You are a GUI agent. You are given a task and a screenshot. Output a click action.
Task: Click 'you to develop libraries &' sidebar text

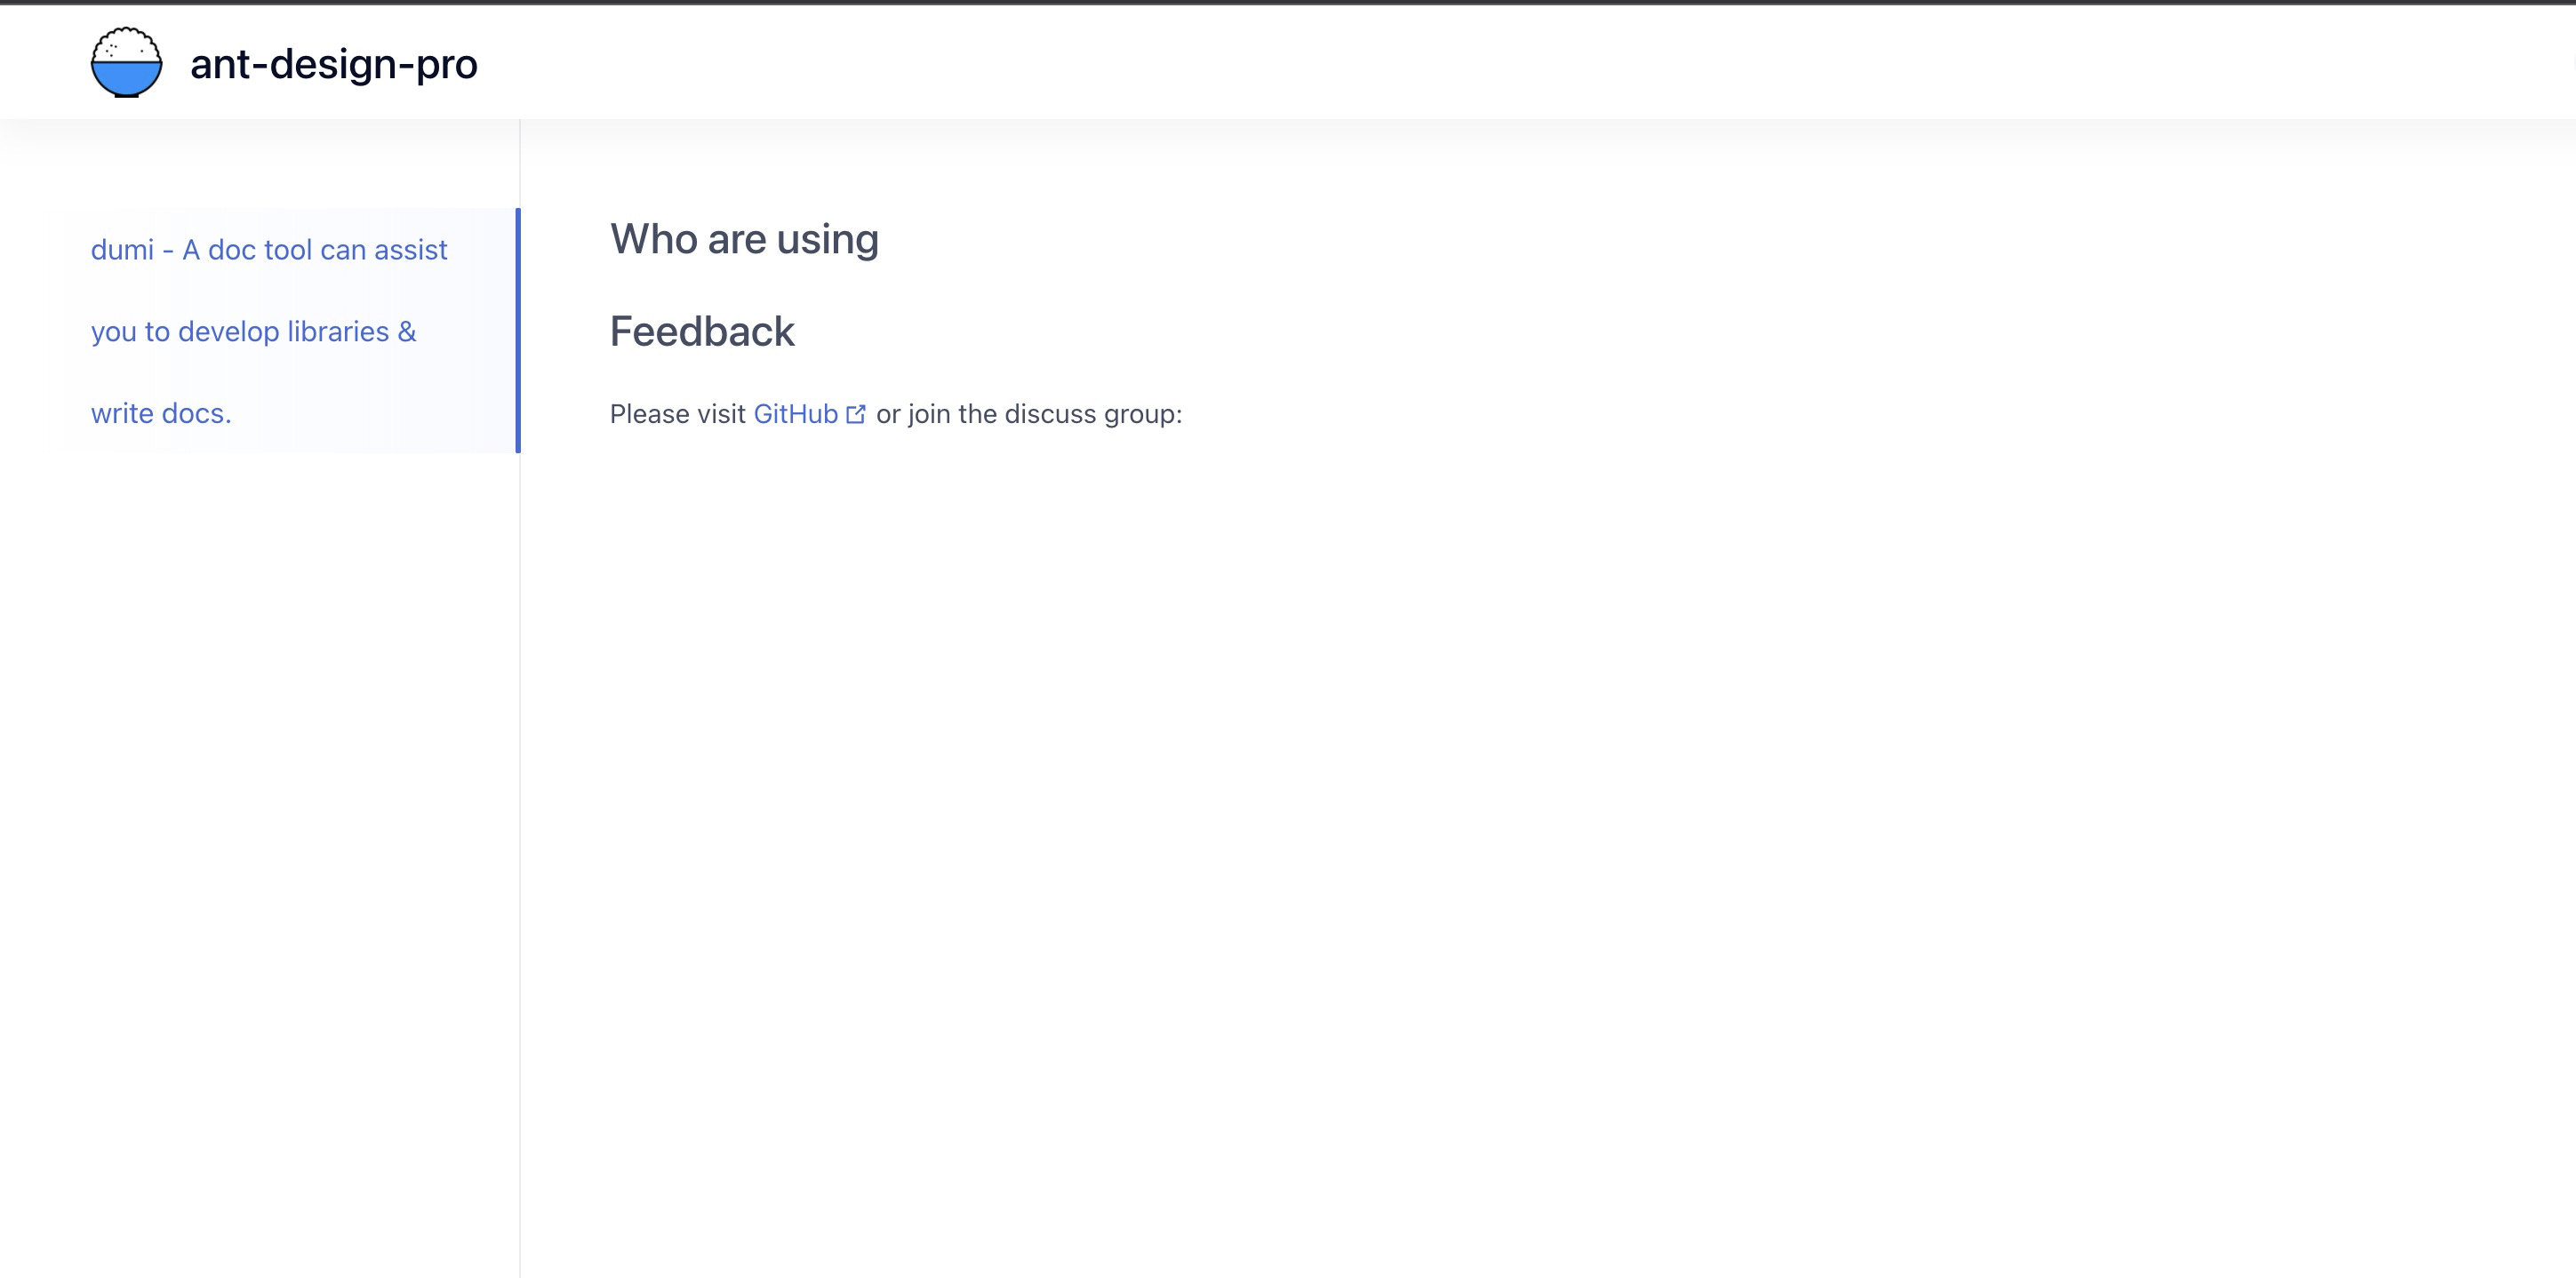[x=253, y=331]
